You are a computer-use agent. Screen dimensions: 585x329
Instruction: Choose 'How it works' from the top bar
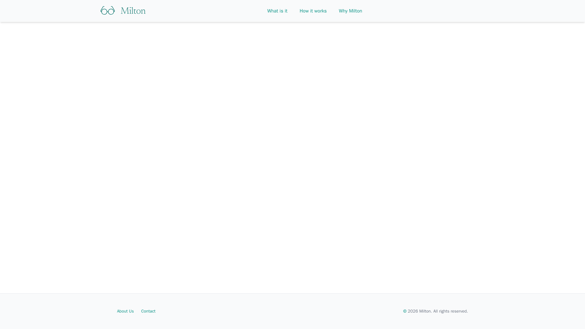pyautogui.click(x=313, y=11)
